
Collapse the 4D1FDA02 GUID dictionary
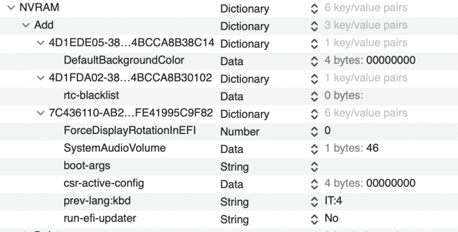click(40, 78)
